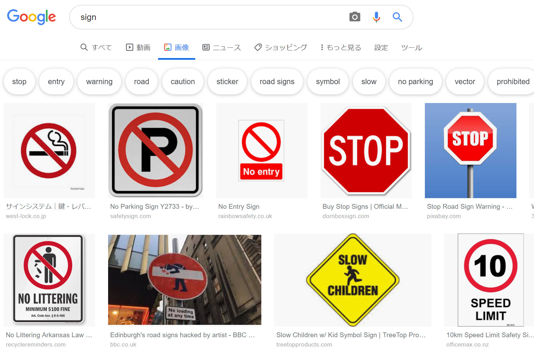Visit the safetysign.com source

130,216
